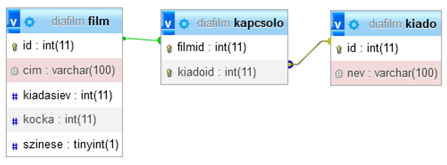This screenshot has width=447, height=165.
Task: Click the hash icon beside kiadasiev
Action: point(15,96)
